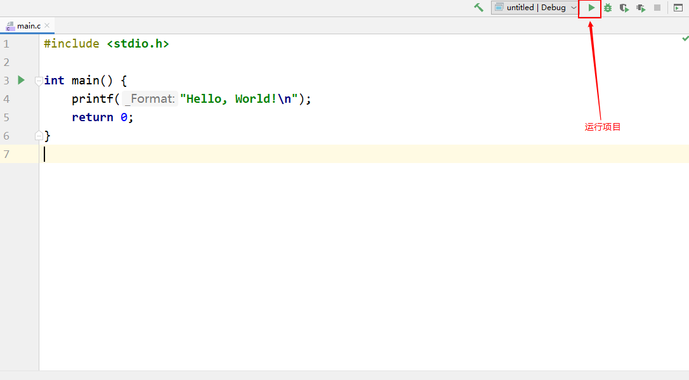
Task: Collapse the main function fold marker at line 3
Action: tap(39, 81)
